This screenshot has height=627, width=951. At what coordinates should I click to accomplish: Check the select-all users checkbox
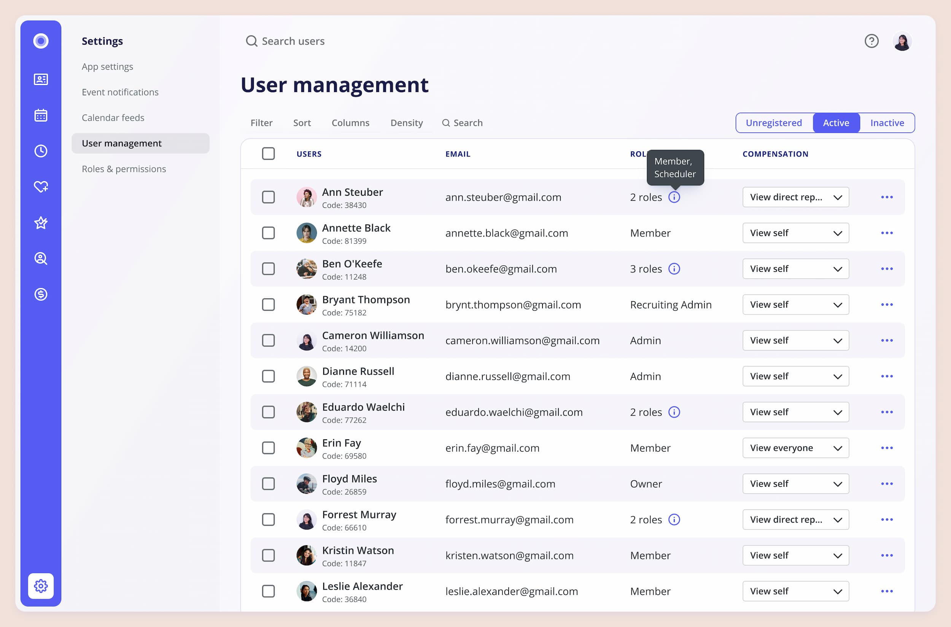pyautogui.click(x=268, y=153)
